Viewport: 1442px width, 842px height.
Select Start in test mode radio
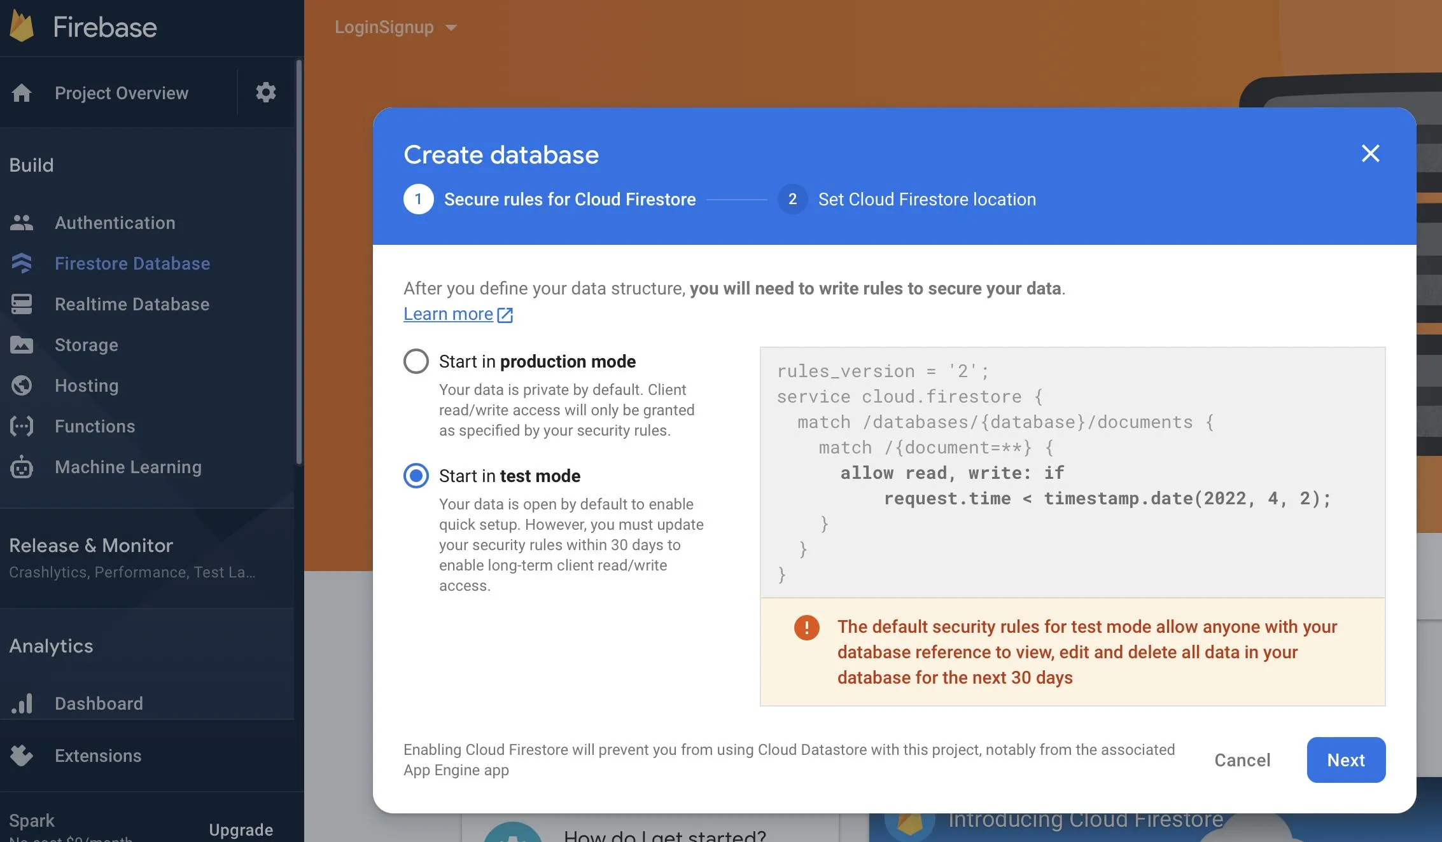pos(416,476)
